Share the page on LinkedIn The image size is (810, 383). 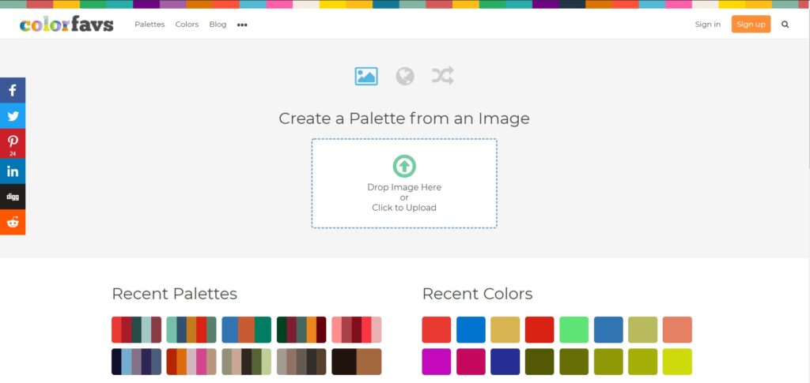(x=13, y=171)
